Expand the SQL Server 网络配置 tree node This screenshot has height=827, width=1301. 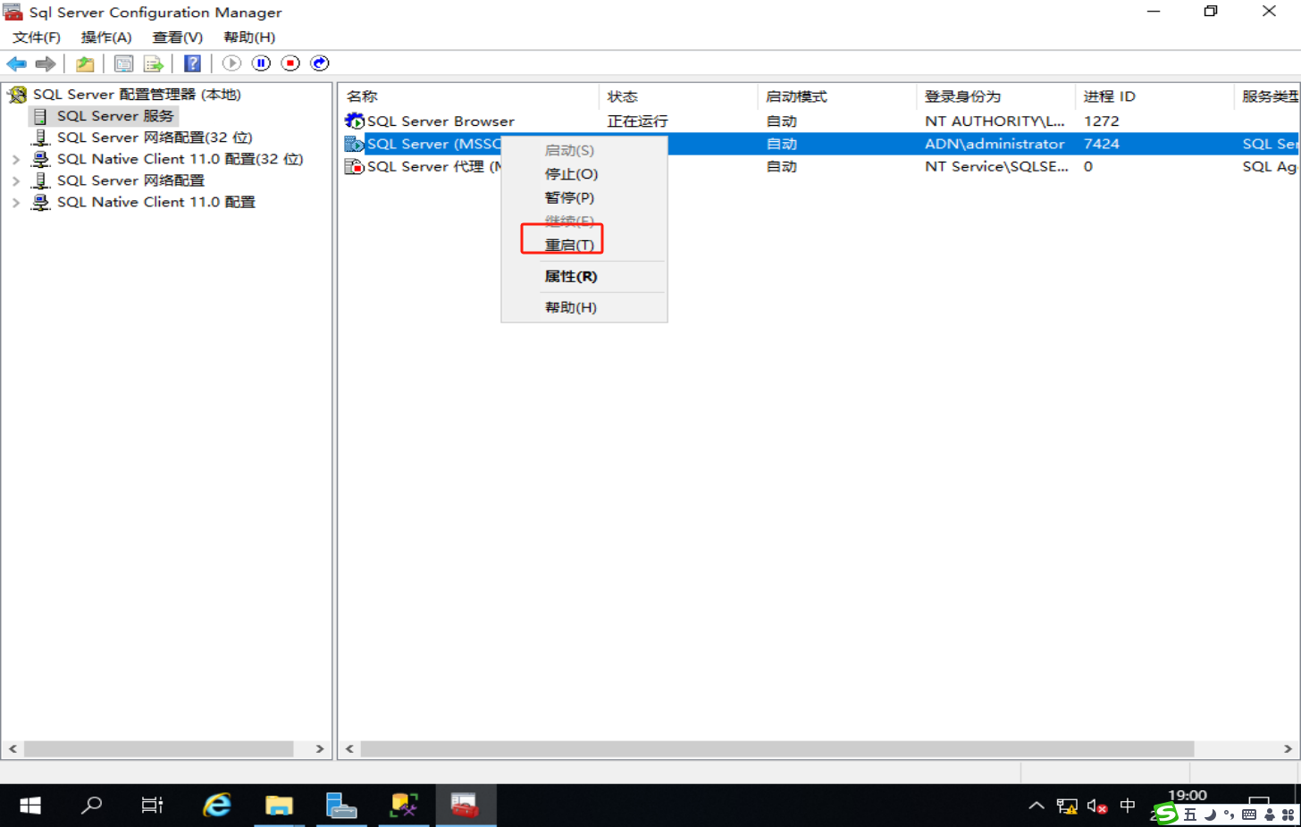pyautogui.click(x=16, y=180)
